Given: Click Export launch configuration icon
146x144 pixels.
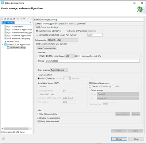Looking at the screenshot, I should click(8, 19).
